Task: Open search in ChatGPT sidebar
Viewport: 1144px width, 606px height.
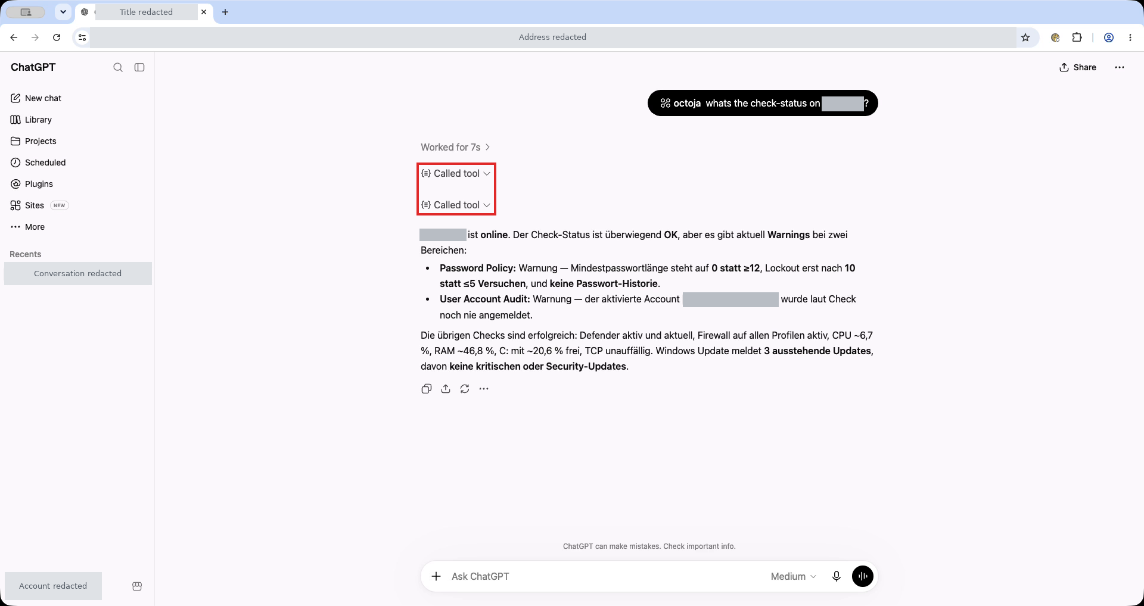Action: tap(118, 67)
